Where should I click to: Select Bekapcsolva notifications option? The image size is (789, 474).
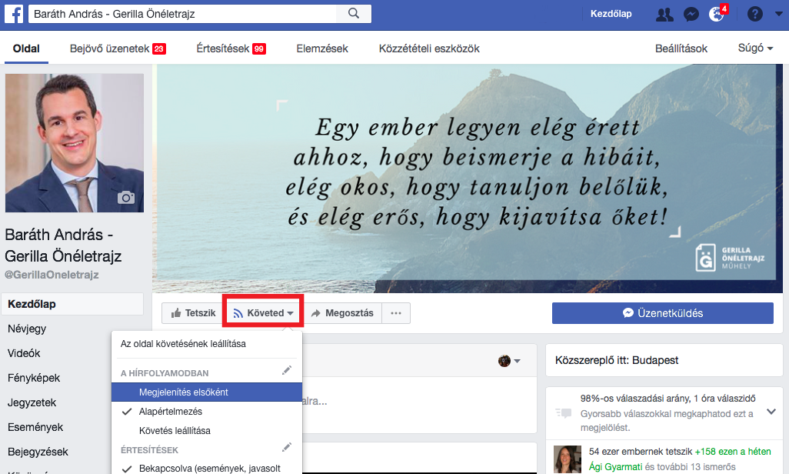207,468
